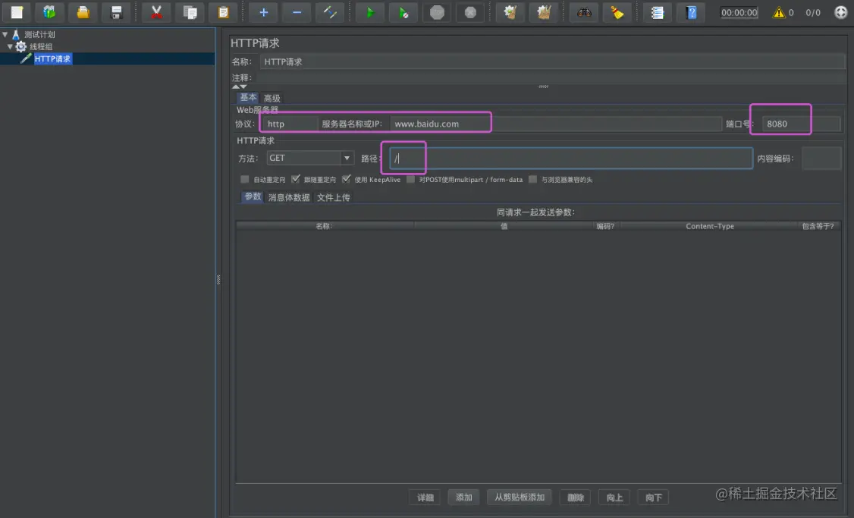Click the 编码? column header
This screenshot has height=518, width=854.
pos(605,226)
